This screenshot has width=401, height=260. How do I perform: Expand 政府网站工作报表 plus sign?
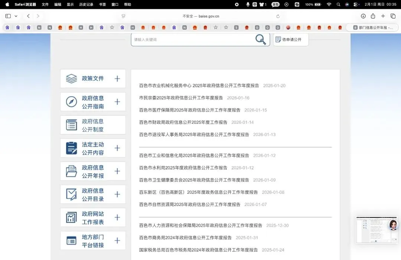coord(117,217)
